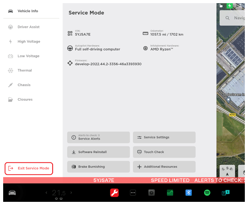Start Software Reinstall
Viewport: 248px width, 205px height.
(98, 152)
